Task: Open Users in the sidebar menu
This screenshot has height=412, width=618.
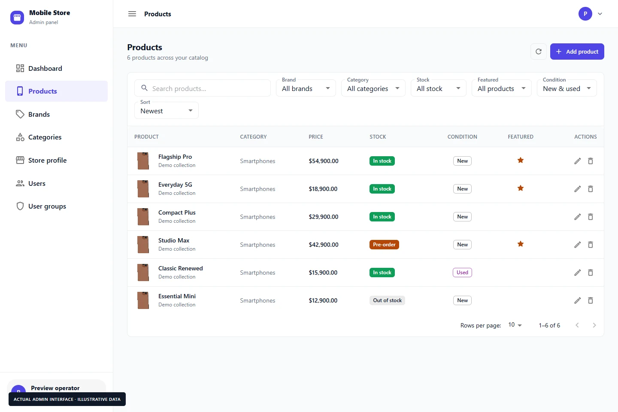Action: pos(56,183)
